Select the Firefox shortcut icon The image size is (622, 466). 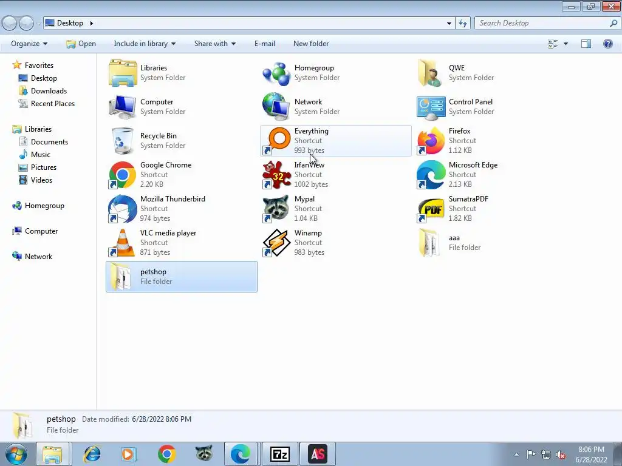click(431, 141)
